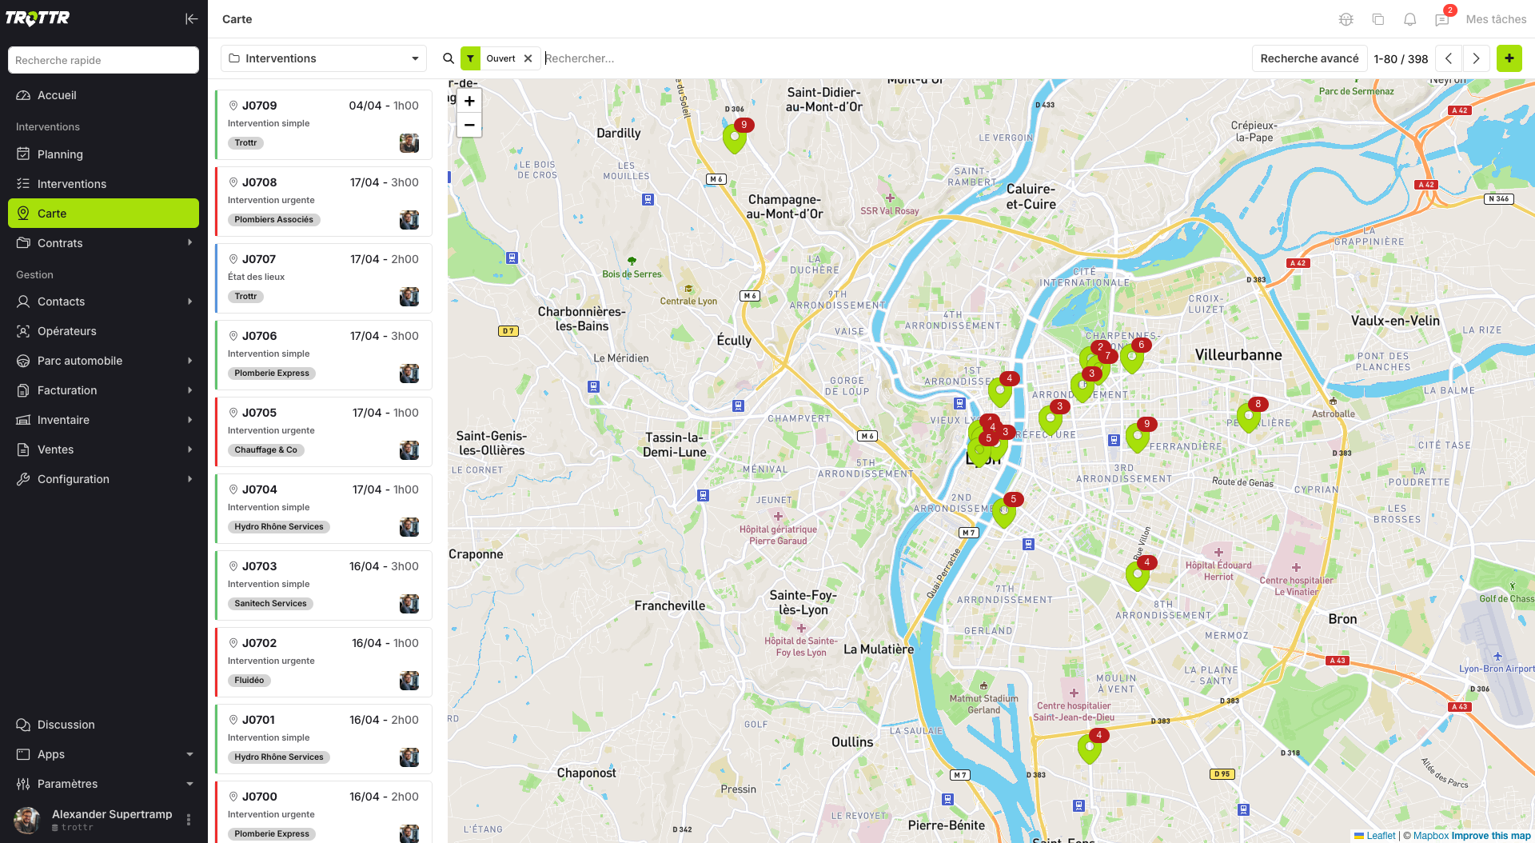Viewport: 1535px width, 843px height.
Task: Expand the Apps section
Action: pos(189,754)
